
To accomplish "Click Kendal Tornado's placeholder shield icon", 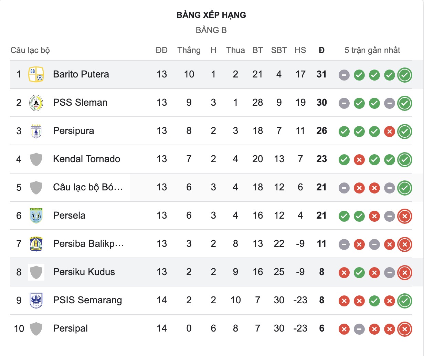I will click(x=36, y=159).
